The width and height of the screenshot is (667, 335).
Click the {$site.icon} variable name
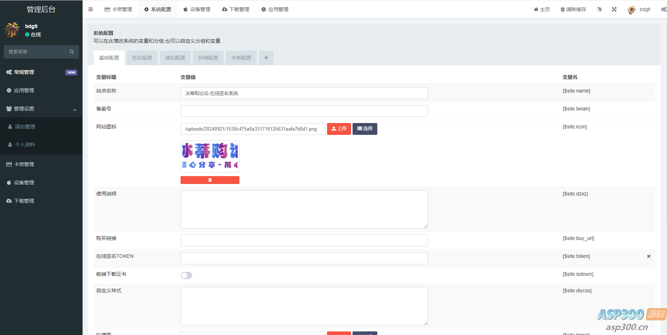pos(575,127)
